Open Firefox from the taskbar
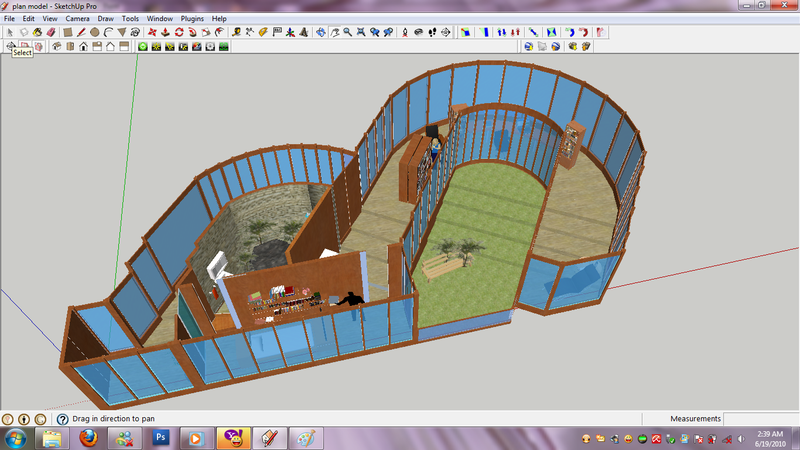 (x=88, y=438)
